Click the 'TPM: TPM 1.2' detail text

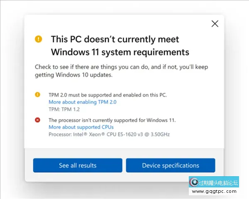(63, 109)
